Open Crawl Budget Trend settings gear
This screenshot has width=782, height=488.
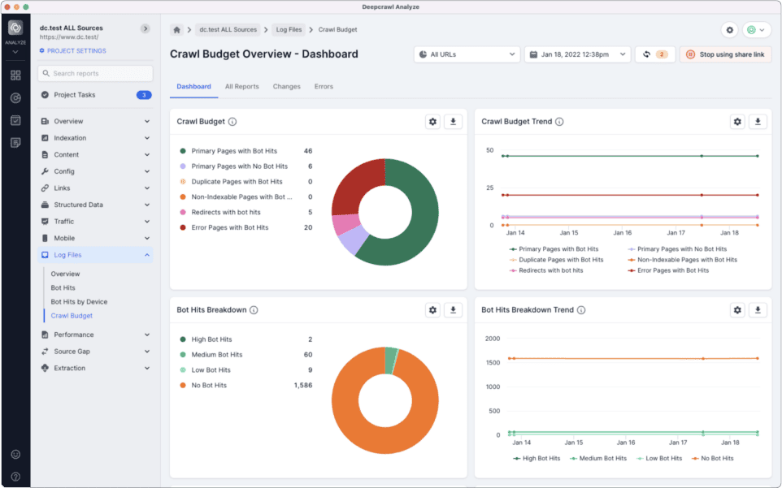coord(737,122)
